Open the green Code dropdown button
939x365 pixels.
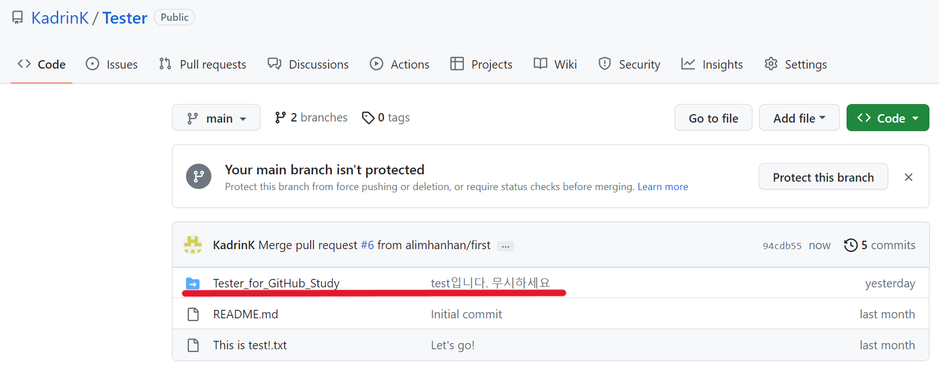(x=888, y=118)
